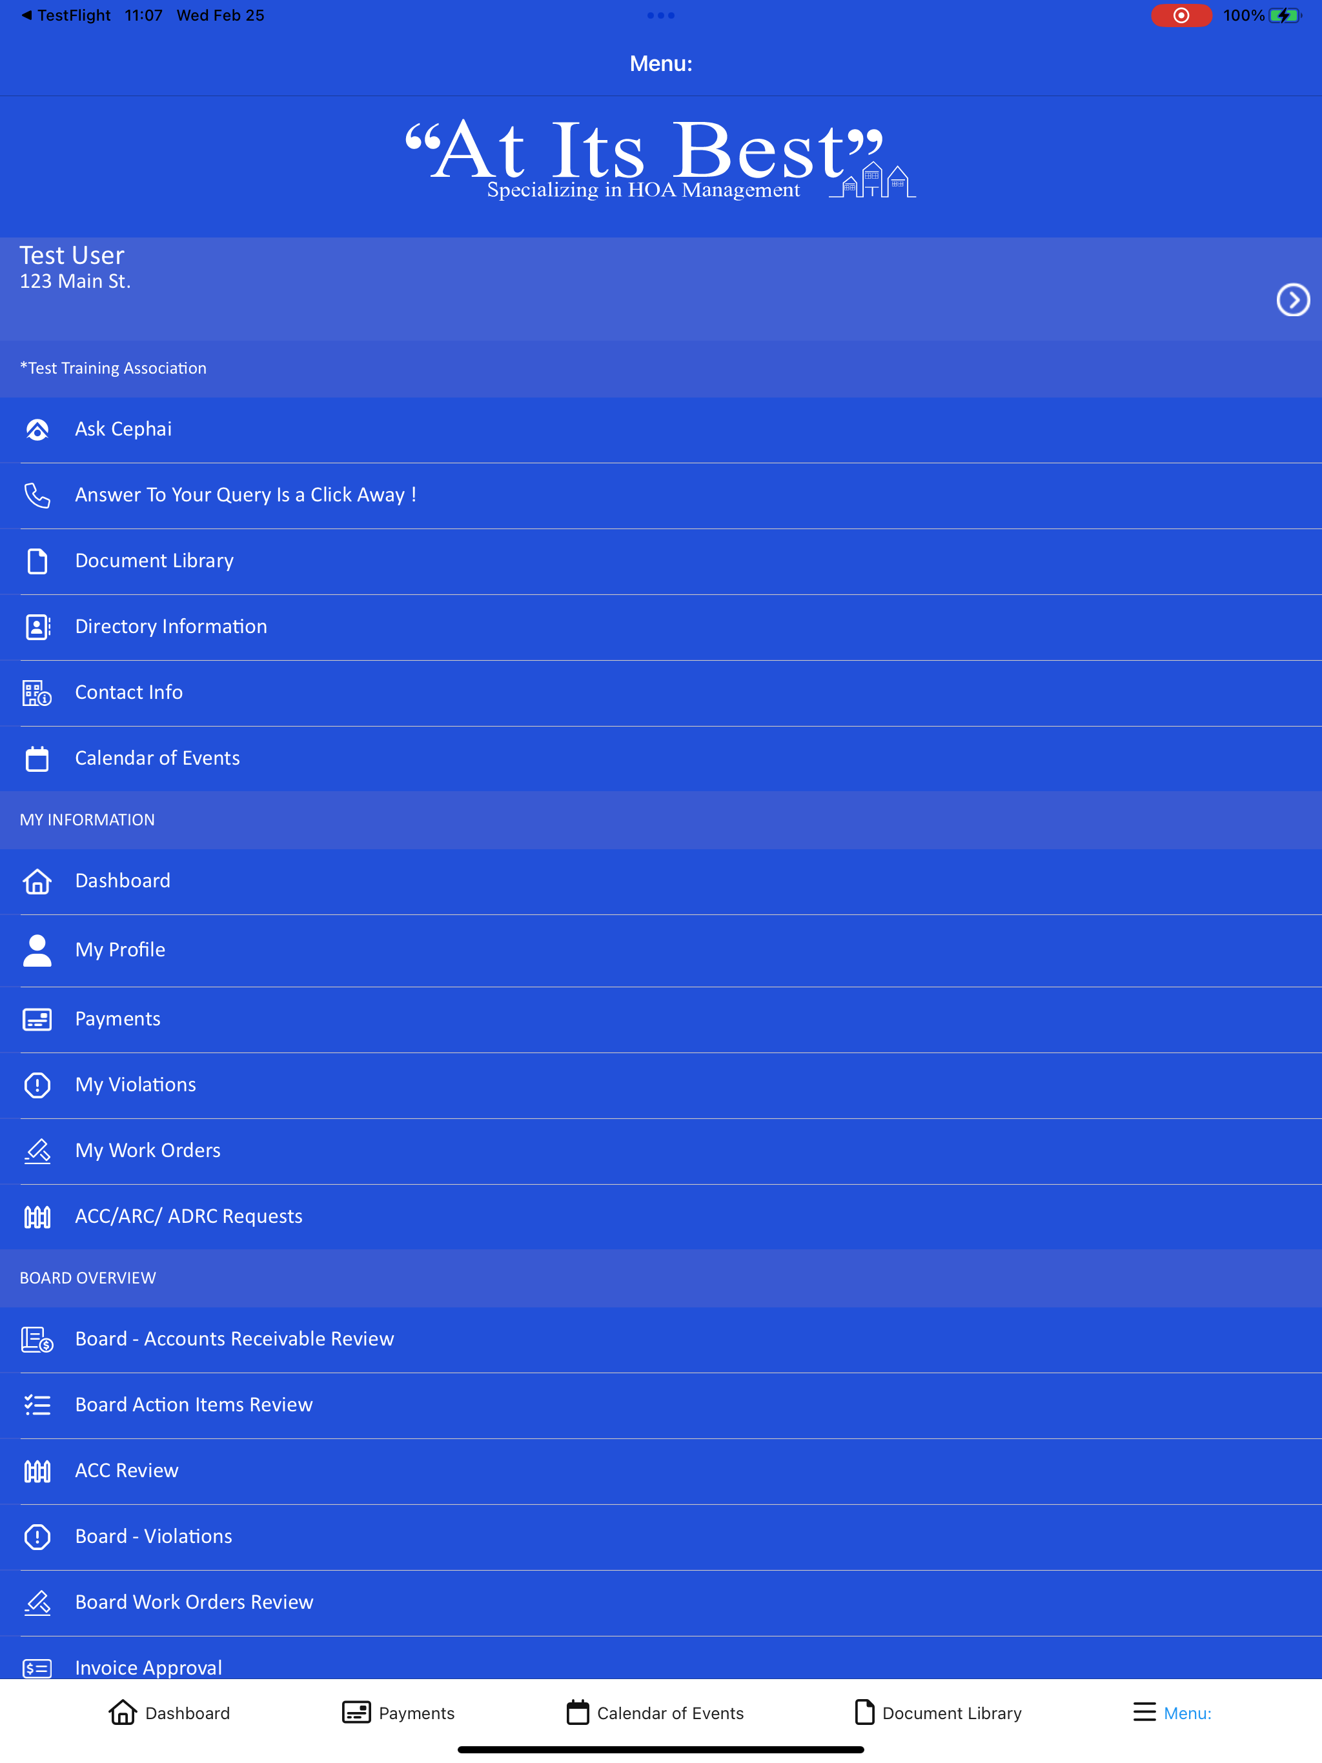The height and width of the screenshot is (1763, 1322).
Task: Tap the 123 Main St. address
Action: pyautogui.click(x=75, y=281)
